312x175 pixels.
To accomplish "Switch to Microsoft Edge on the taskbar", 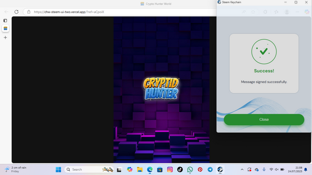I will [150, 170].
